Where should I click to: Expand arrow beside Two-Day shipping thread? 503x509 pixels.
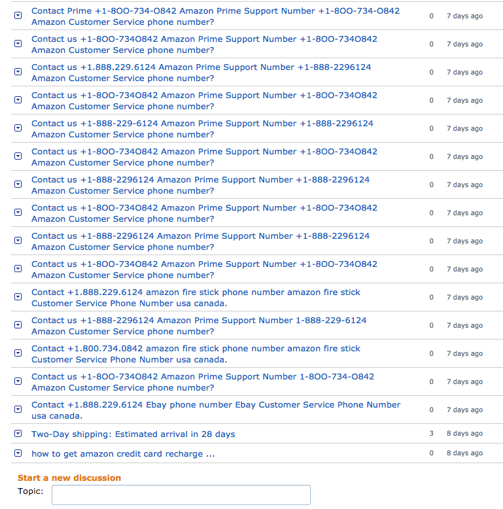18,433
